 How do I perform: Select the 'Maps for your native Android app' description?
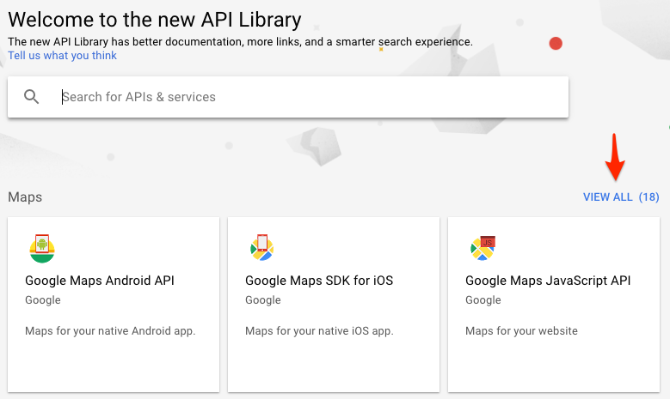(110, 331)
